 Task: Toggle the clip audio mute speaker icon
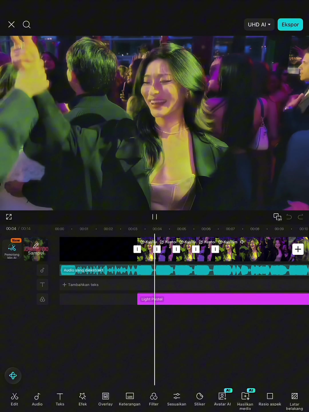point(242,242)
